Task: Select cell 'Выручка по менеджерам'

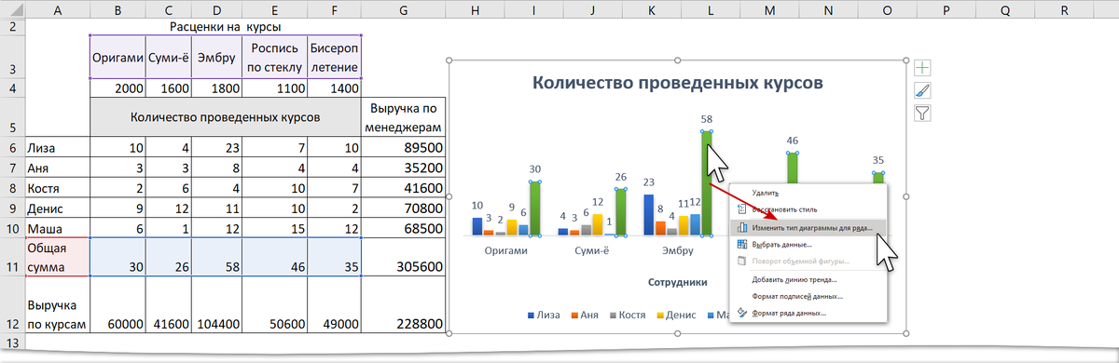Action: (403, 117)
